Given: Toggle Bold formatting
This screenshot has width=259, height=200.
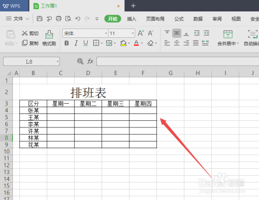Looking at the screenshot, I should click(x=66, y=43).
